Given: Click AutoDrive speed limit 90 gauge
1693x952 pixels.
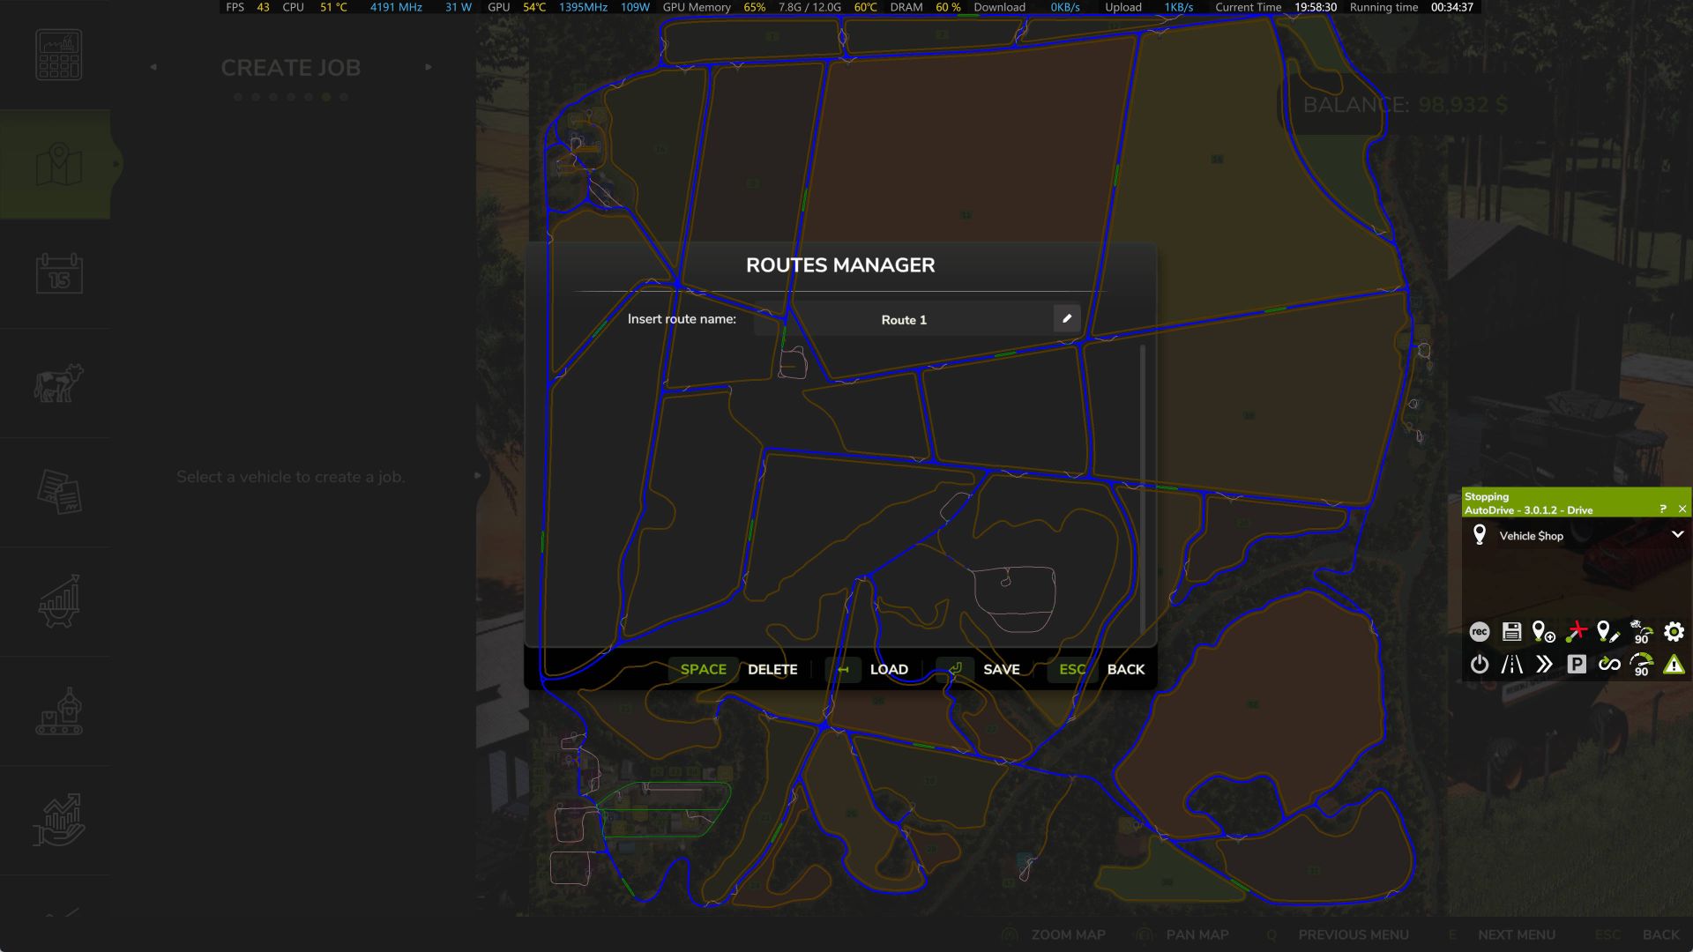Looking at the screenshot, I should pos(1641,664).
